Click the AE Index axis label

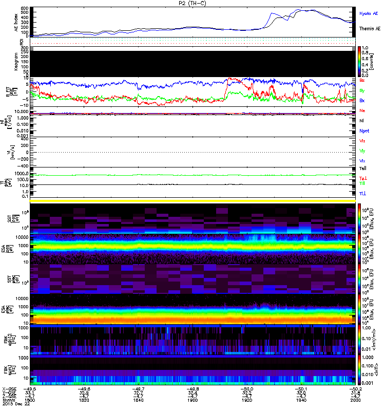[x=16, y=22]
